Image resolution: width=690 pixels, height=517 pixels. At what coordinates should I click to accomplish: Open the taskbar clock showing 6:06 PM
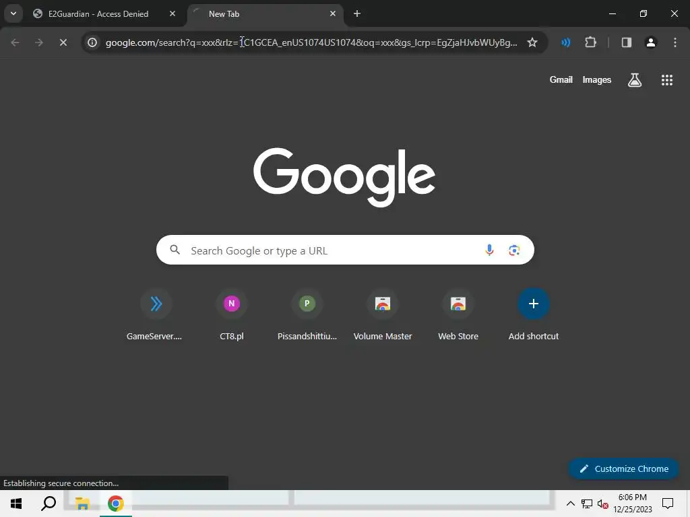click(632, 504)
